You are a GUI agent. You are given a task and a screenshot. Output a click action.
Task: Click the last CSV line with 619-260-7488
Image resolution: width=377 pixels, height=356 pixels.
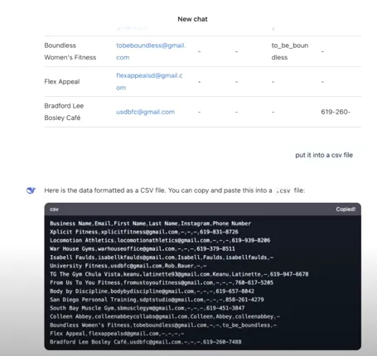click(x=146, y=342)
